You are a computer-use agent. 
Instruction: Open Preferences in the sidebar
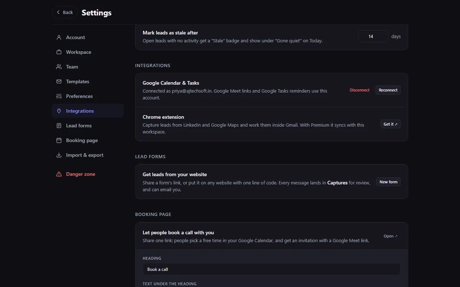tap(88, 96)
